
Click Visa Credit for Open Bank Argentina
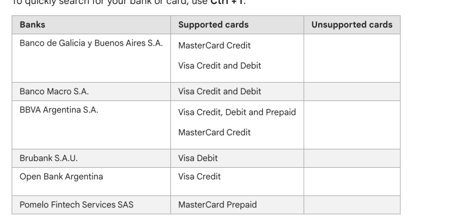pos(199,177)
